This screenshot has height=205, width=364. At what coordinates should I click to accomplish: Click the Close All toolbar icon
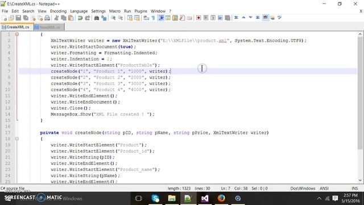(40, 18)
